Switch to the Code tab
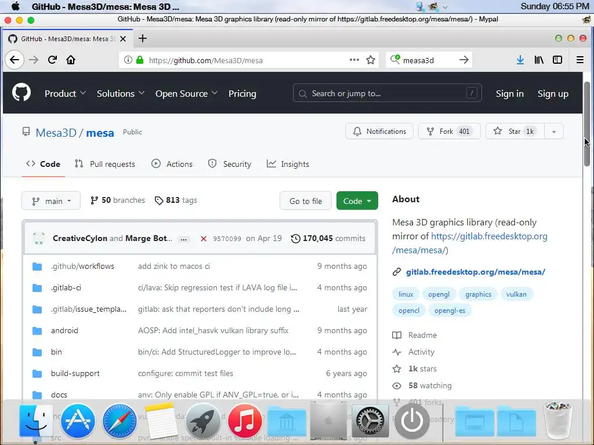Viewport: 594px width, 445px height. coord(43,164)
